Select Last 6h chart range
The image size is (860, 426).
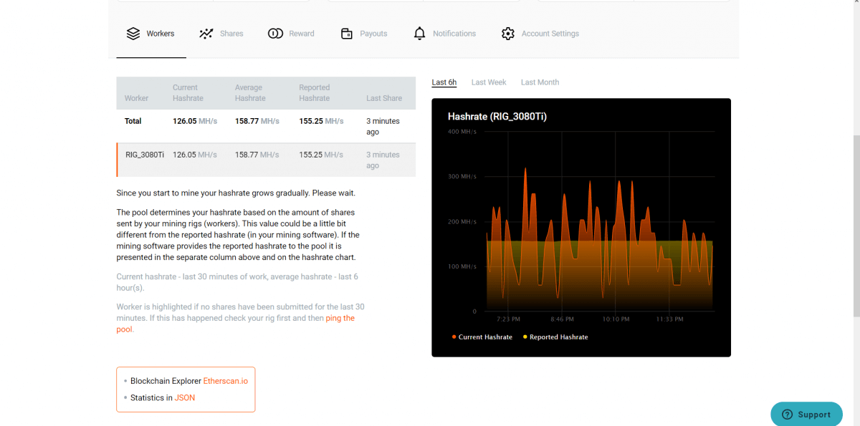[x=444, y=82]
